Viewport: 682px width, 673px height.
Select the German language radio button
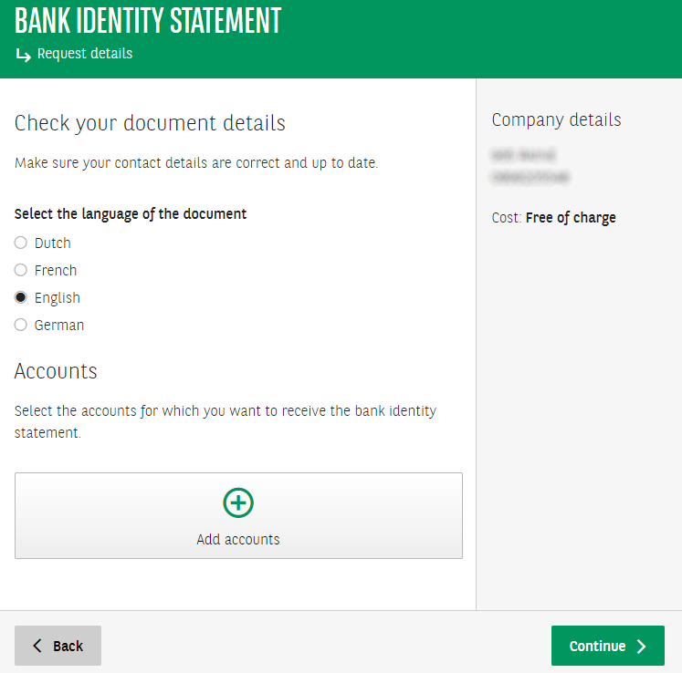click(21, 326)
